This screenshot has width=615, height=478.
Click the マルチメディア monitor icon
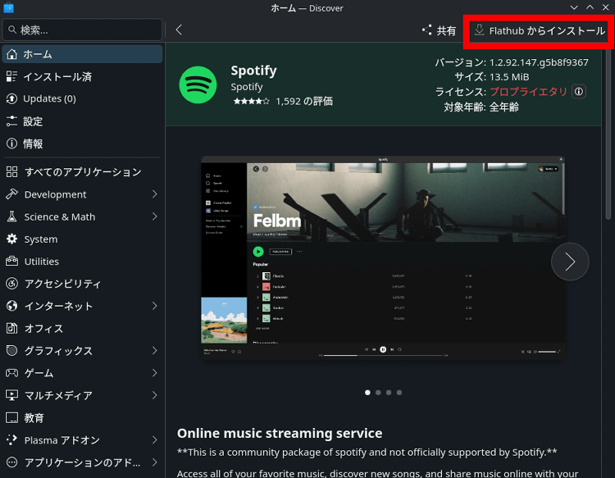[x=12, y=395]
